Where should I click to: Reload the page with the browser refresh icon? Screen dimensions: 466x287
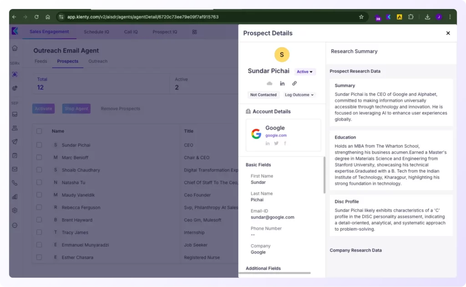36,17
